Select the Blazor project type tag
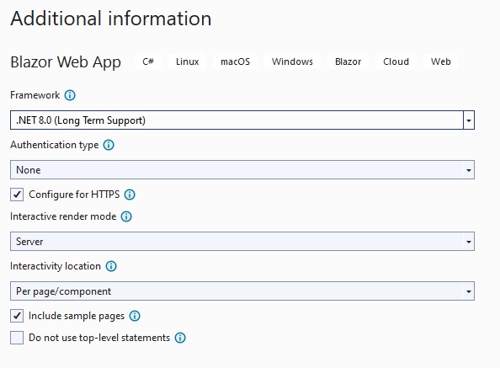The height and width of the screenshot is (368, 500). point(348,61)
